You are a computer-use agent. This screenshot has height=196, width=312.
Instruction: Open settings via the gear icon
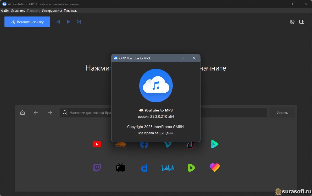292,22
